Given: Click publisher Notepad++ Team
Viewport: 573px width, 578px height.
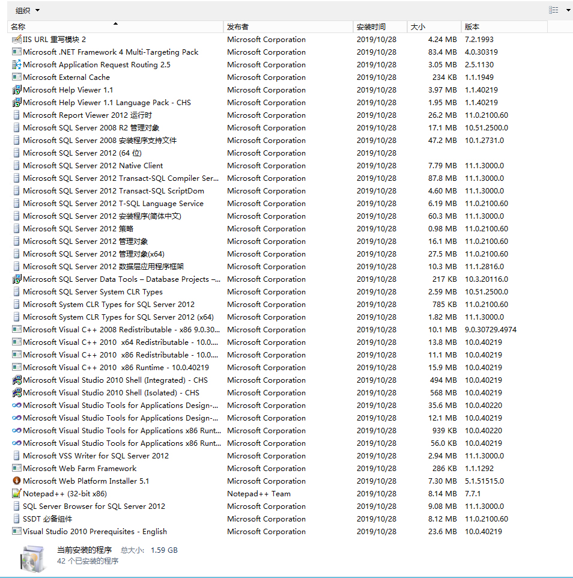Looking at the screenshot, I should pyautogui.click(x=259, y=494).
